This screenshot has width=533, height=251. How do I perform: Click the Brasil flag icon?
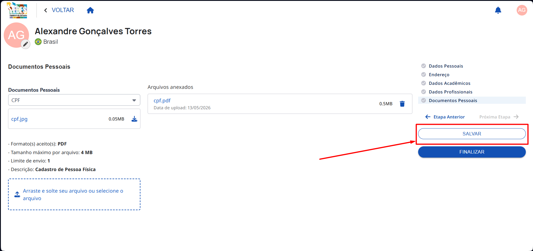click(38, 42)
